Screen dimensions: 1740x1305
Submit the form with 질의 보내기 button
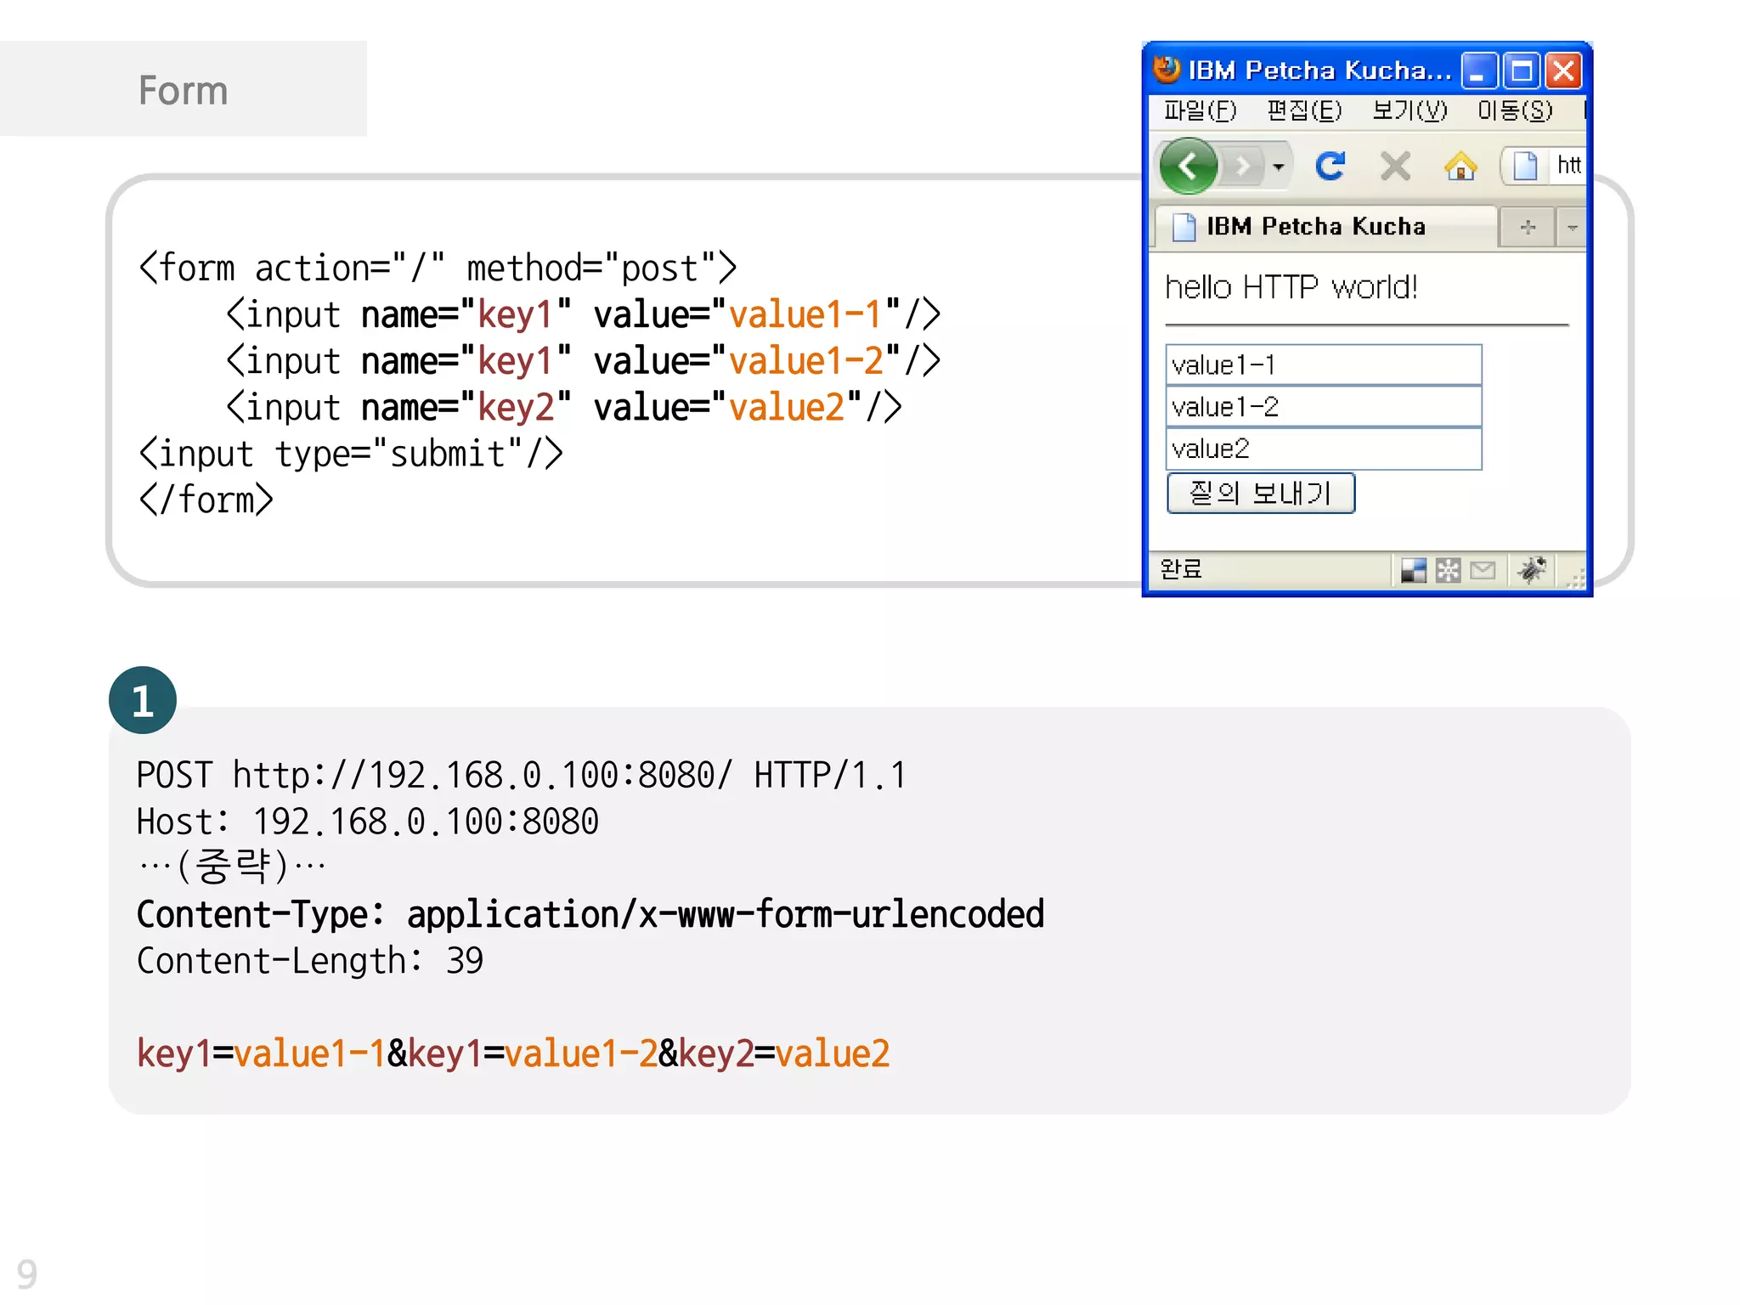pyautogui.click(x=1261, y=493)
